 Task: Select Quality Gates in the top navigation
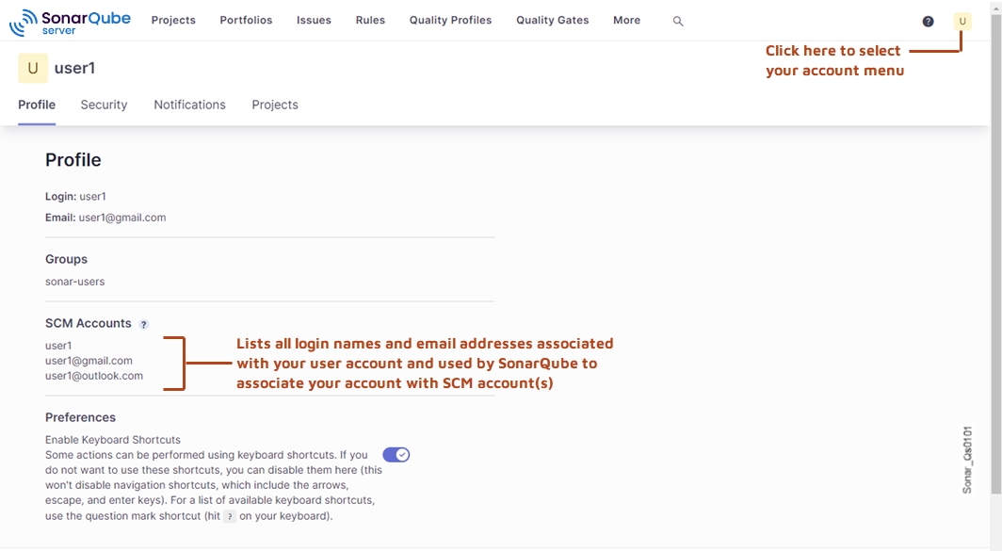(x=552, y=21)
